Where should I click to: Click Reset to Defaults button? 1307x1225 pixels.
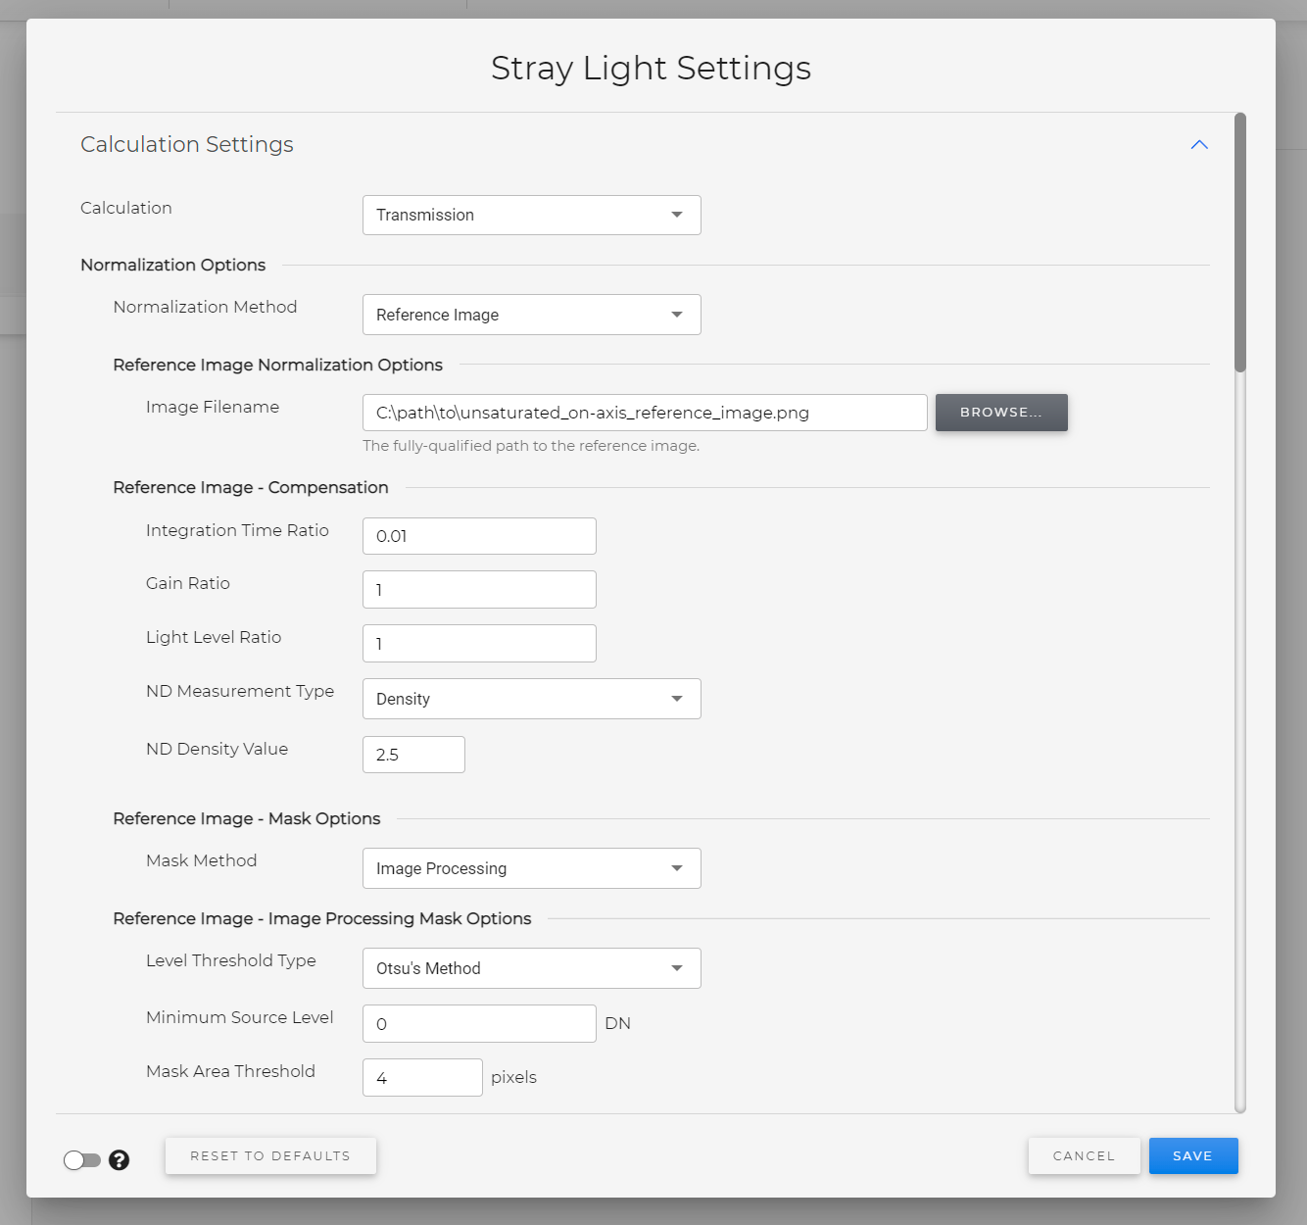pos(270,1155)
